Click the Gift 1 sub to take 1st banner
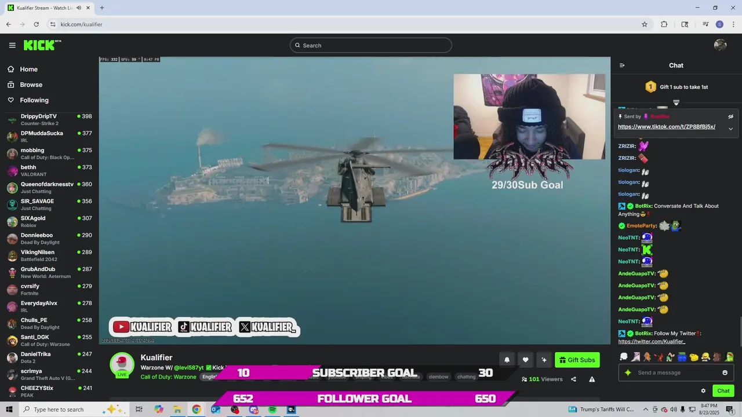The height and width of the screenshot is (417, 742). point(676,87)
